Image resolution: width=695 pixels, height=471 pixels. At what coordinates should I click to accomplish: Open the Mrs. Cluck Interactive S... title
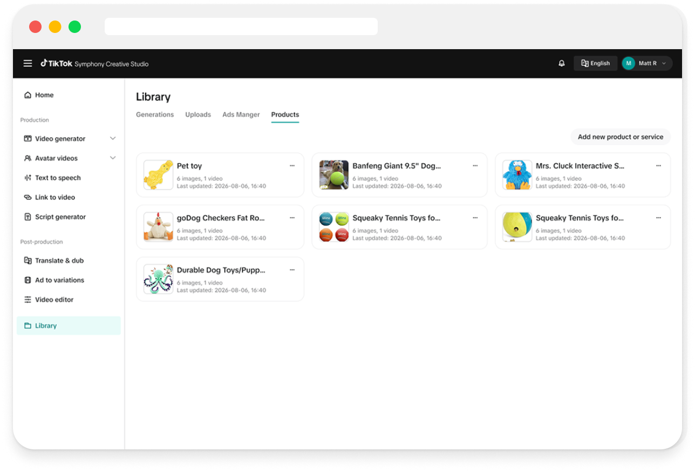click(580, 166)
